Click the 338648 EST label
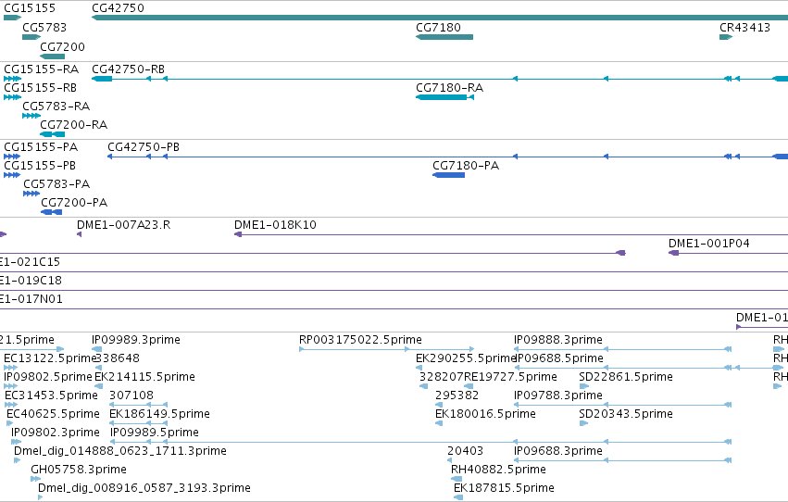Viewport: 788px width, 502px height. click(x=118, y=358)
